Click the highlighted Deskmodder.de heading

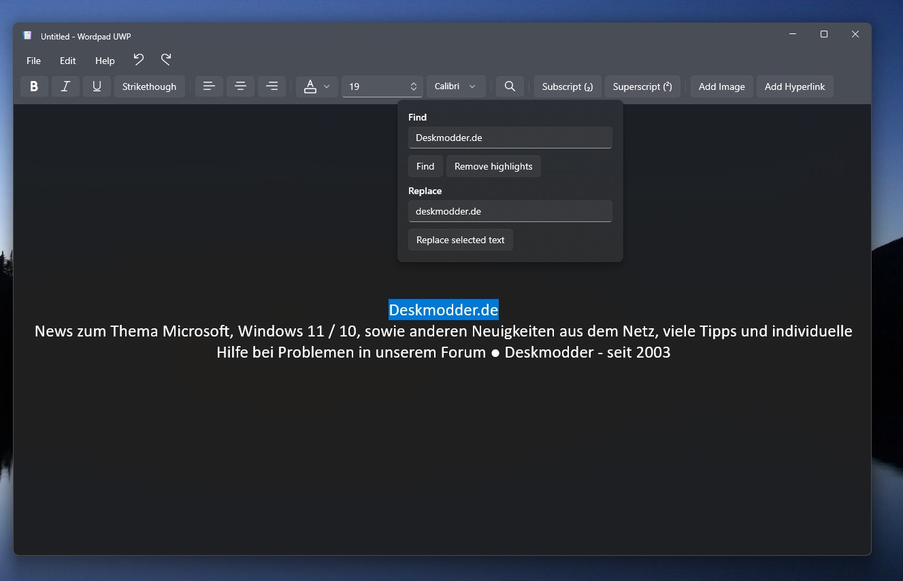tap(444, 310)
